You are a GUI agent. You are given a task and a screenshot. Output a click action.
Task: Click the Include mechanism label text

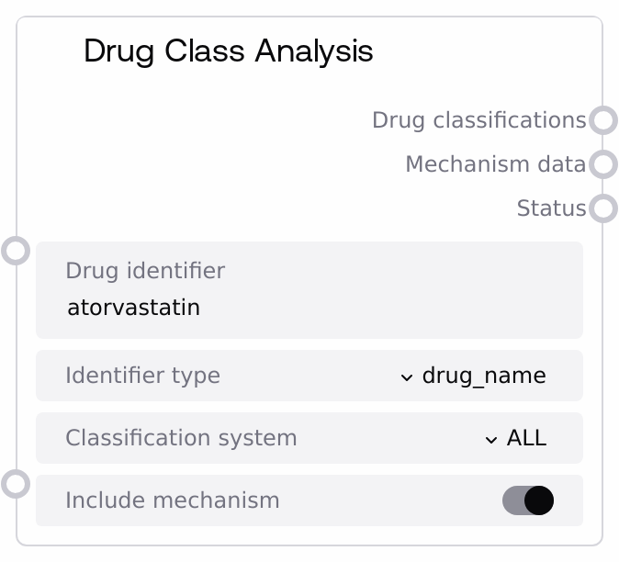pos(173,500)
